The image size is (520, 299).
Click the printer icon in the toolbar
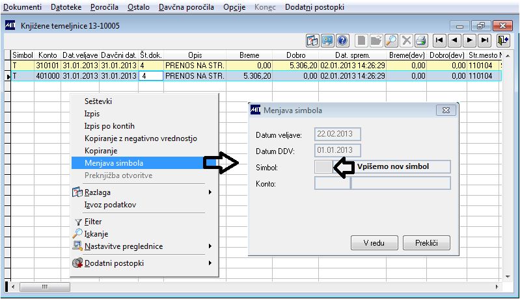coord(421,40)
